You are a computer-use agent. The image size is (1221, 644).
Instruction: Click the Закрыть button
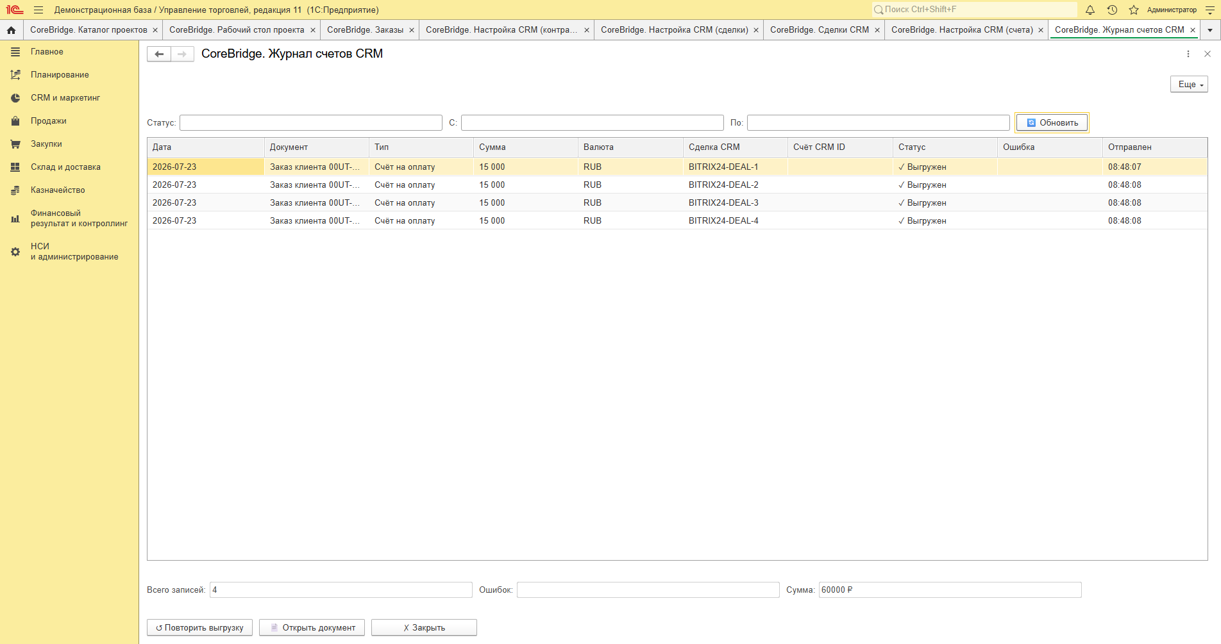click(424, 628)
